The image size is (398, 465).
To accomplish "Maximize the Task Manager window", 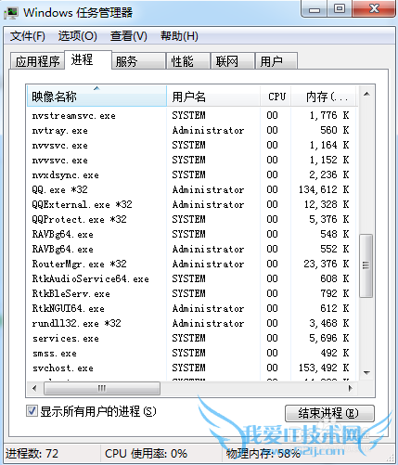I will tap(340, 8).
